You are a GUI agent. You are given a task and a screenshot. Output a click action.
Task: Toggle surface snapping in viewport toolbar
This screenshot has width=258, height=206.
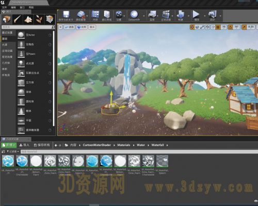(x=213, y=27)
